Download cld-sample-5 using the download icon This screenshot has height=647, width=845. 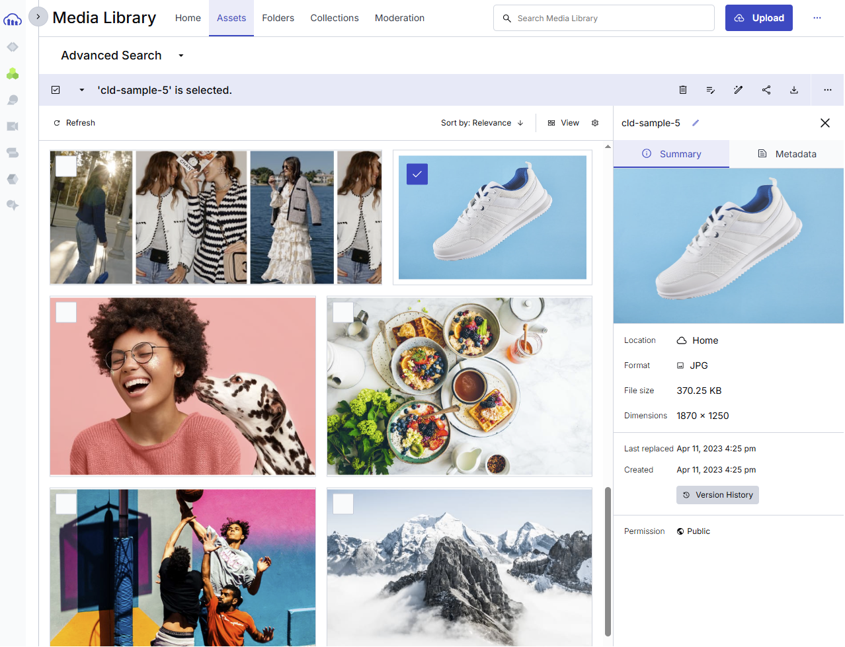tap(794, 90)
